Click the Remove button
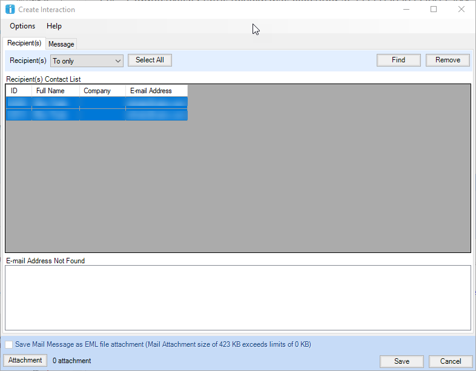Image resolution: width=476 pixels, height=371 pixels. point(448,60)
